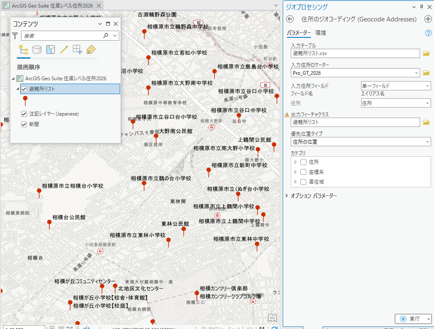Enable the 座標系 category checkbox
Viewport: 434px width, 329px height.
click(x=303, y=172)
